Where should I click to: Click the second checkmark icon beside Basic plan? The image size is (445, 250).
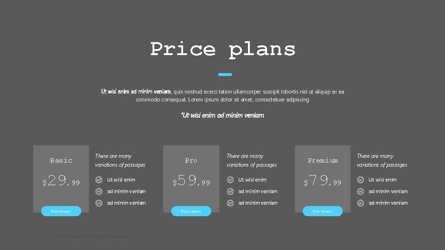pos(99,191)
